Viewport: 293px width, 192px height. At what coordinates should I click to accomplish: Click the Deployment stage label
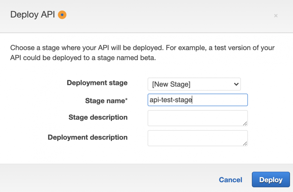pyautogui.click(x=97, y=83)
